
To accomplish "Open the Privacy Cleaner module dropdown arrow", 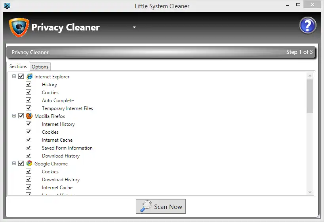I will pyautogui.click(x=134, y=27).
